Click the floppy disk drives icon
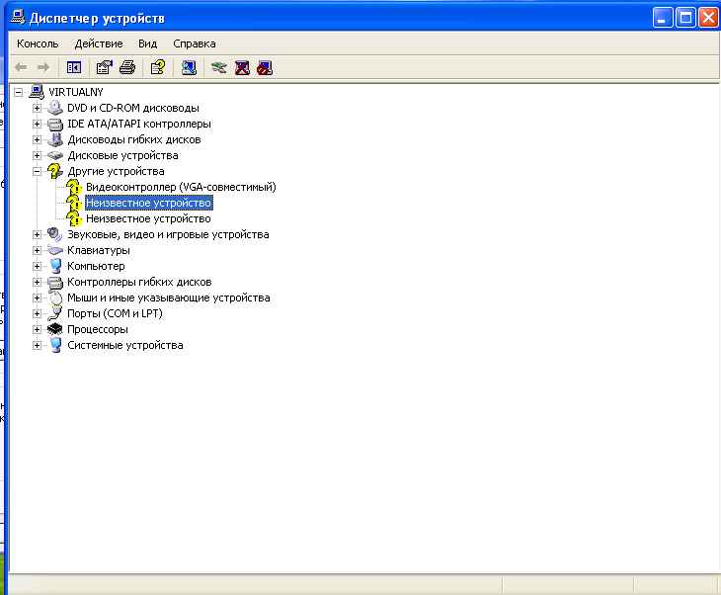The width and height of the screenshot is (721, 595). point(55,139)
